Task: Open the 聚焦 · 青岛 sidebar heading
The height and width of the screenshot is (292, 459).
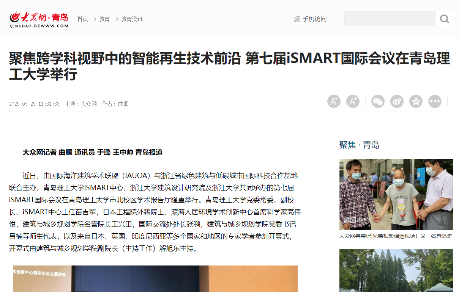Action: 359,145
